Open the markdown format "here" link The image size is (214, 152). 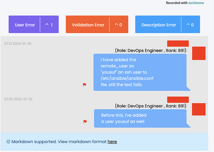(x=112, y=142)
